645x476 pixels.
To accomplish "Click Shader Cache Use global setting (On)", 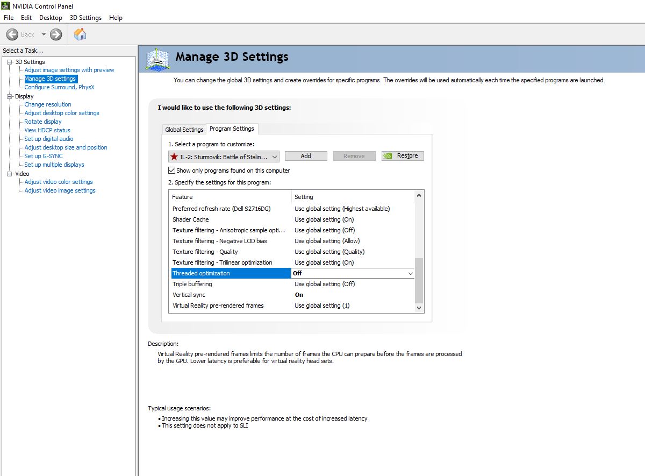I will 324,219.
